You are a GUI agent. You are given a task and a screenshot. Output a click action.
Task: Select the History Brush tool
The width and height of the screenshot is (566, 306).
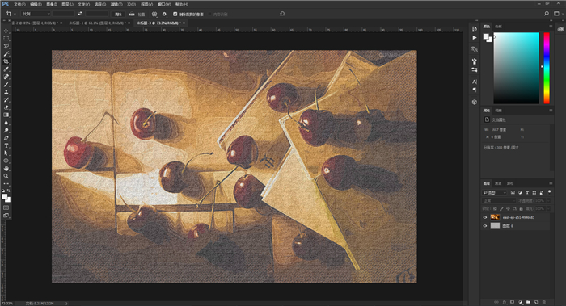tap(6, 100)
